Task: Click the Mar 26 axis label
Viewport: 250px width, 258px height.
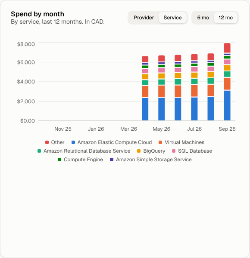Action: (128, 129)
